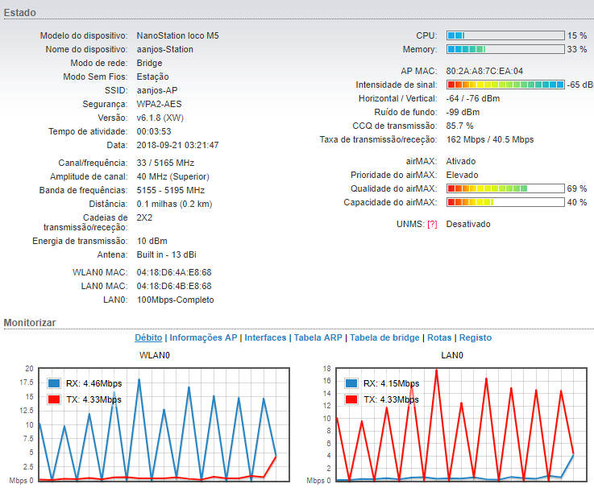This screenshot has width=594, height=488.
Task: Click the CPU usage bar
Action: pyautogui.click(x=505, y=35)
